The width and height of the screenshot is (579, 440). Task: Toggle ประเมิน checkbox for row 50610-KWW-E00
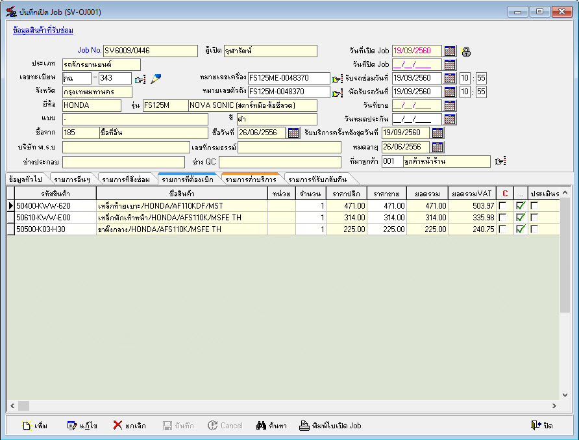pos(534,218)
